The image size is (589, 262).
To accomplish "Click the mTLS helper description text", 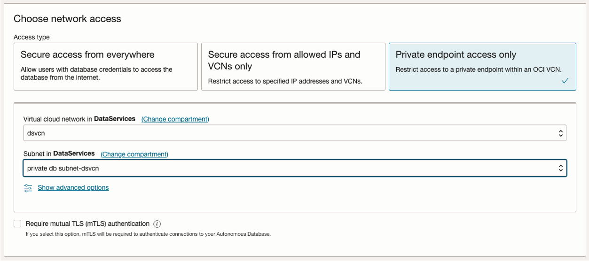I will [x=148, y=234].
